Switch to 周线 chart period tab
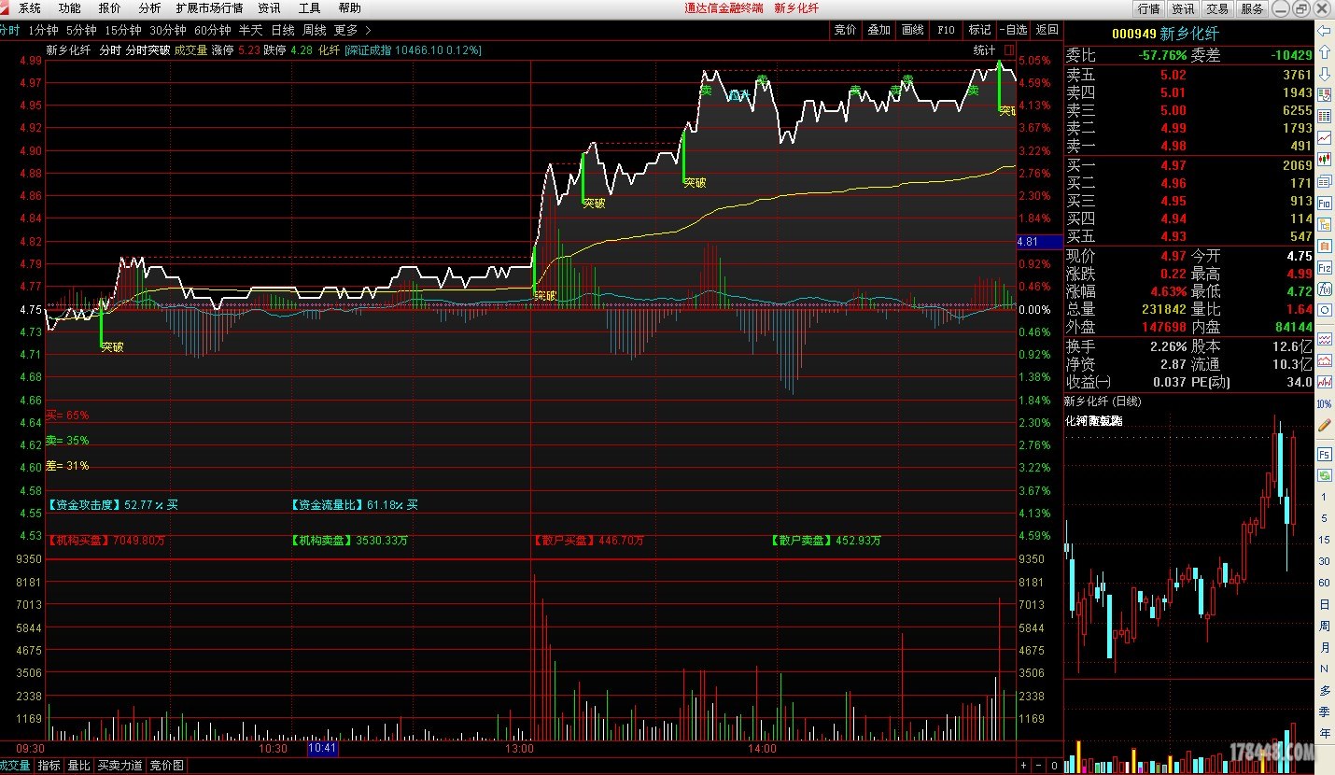 (315, 30)
